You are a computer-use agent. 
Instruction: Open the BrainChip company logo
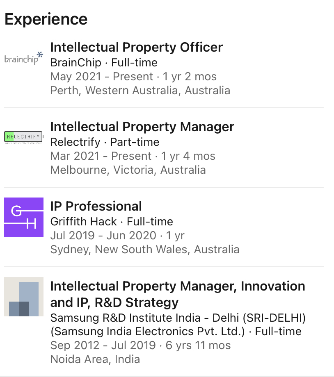coord(24,59)
